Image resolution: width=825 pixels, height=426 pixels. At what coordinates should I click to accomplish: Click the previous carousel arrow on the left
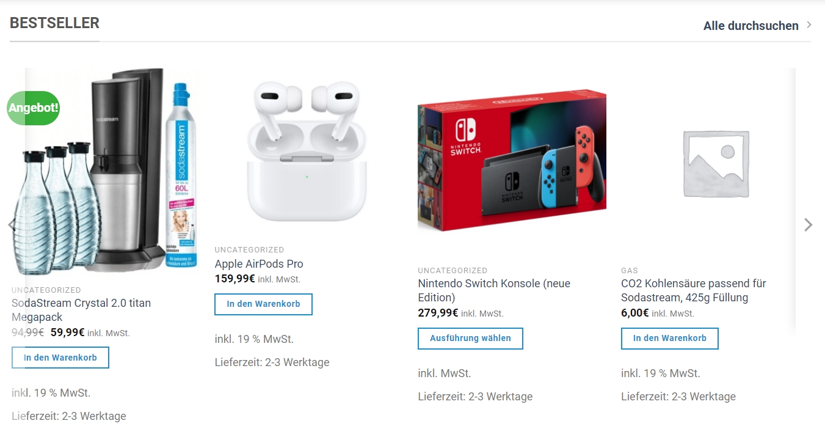coord(12,225)
